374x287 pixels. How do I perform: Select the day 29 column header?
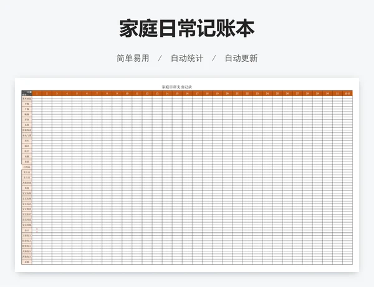pos(317,94)
